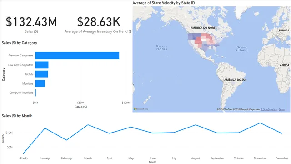Click the May label on month axis

pyautogui.click(x=131, y=159)
